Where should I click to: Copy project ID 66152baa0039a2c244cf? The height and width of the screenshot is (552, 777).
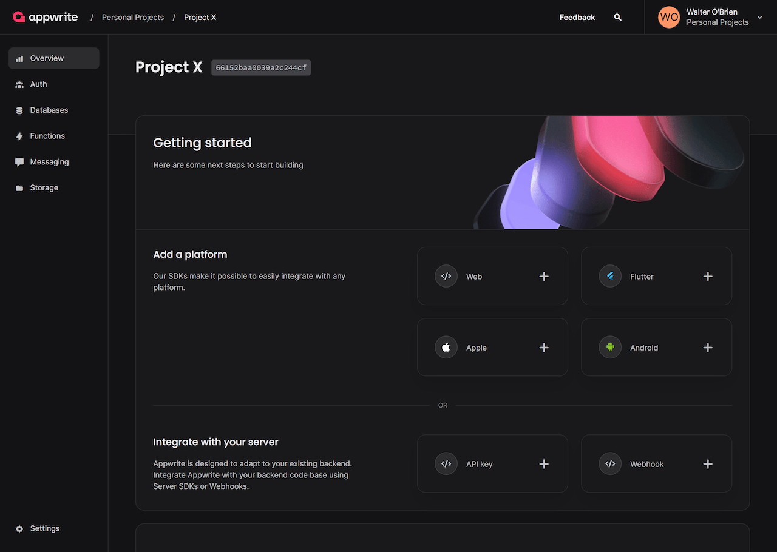pyautogui.click(x=261, y=68)
